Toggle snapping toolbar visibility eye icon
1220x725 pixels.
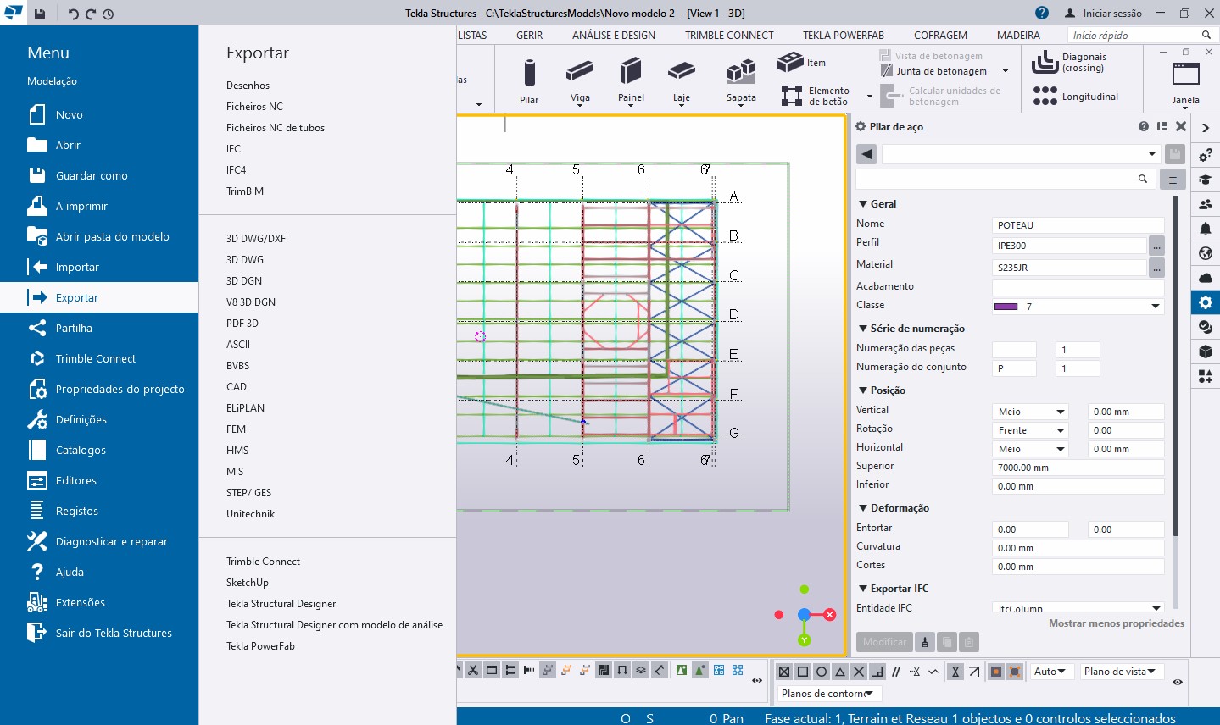(x=1178, y=682)
